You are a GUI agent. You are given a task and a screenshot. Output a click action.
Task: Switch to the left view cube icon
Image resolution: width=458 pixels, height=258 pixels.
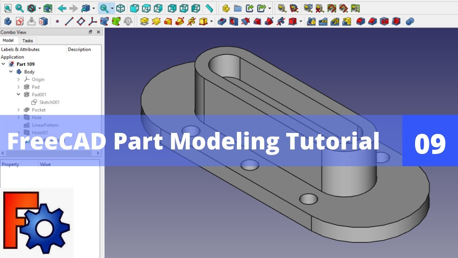(196, 8)
